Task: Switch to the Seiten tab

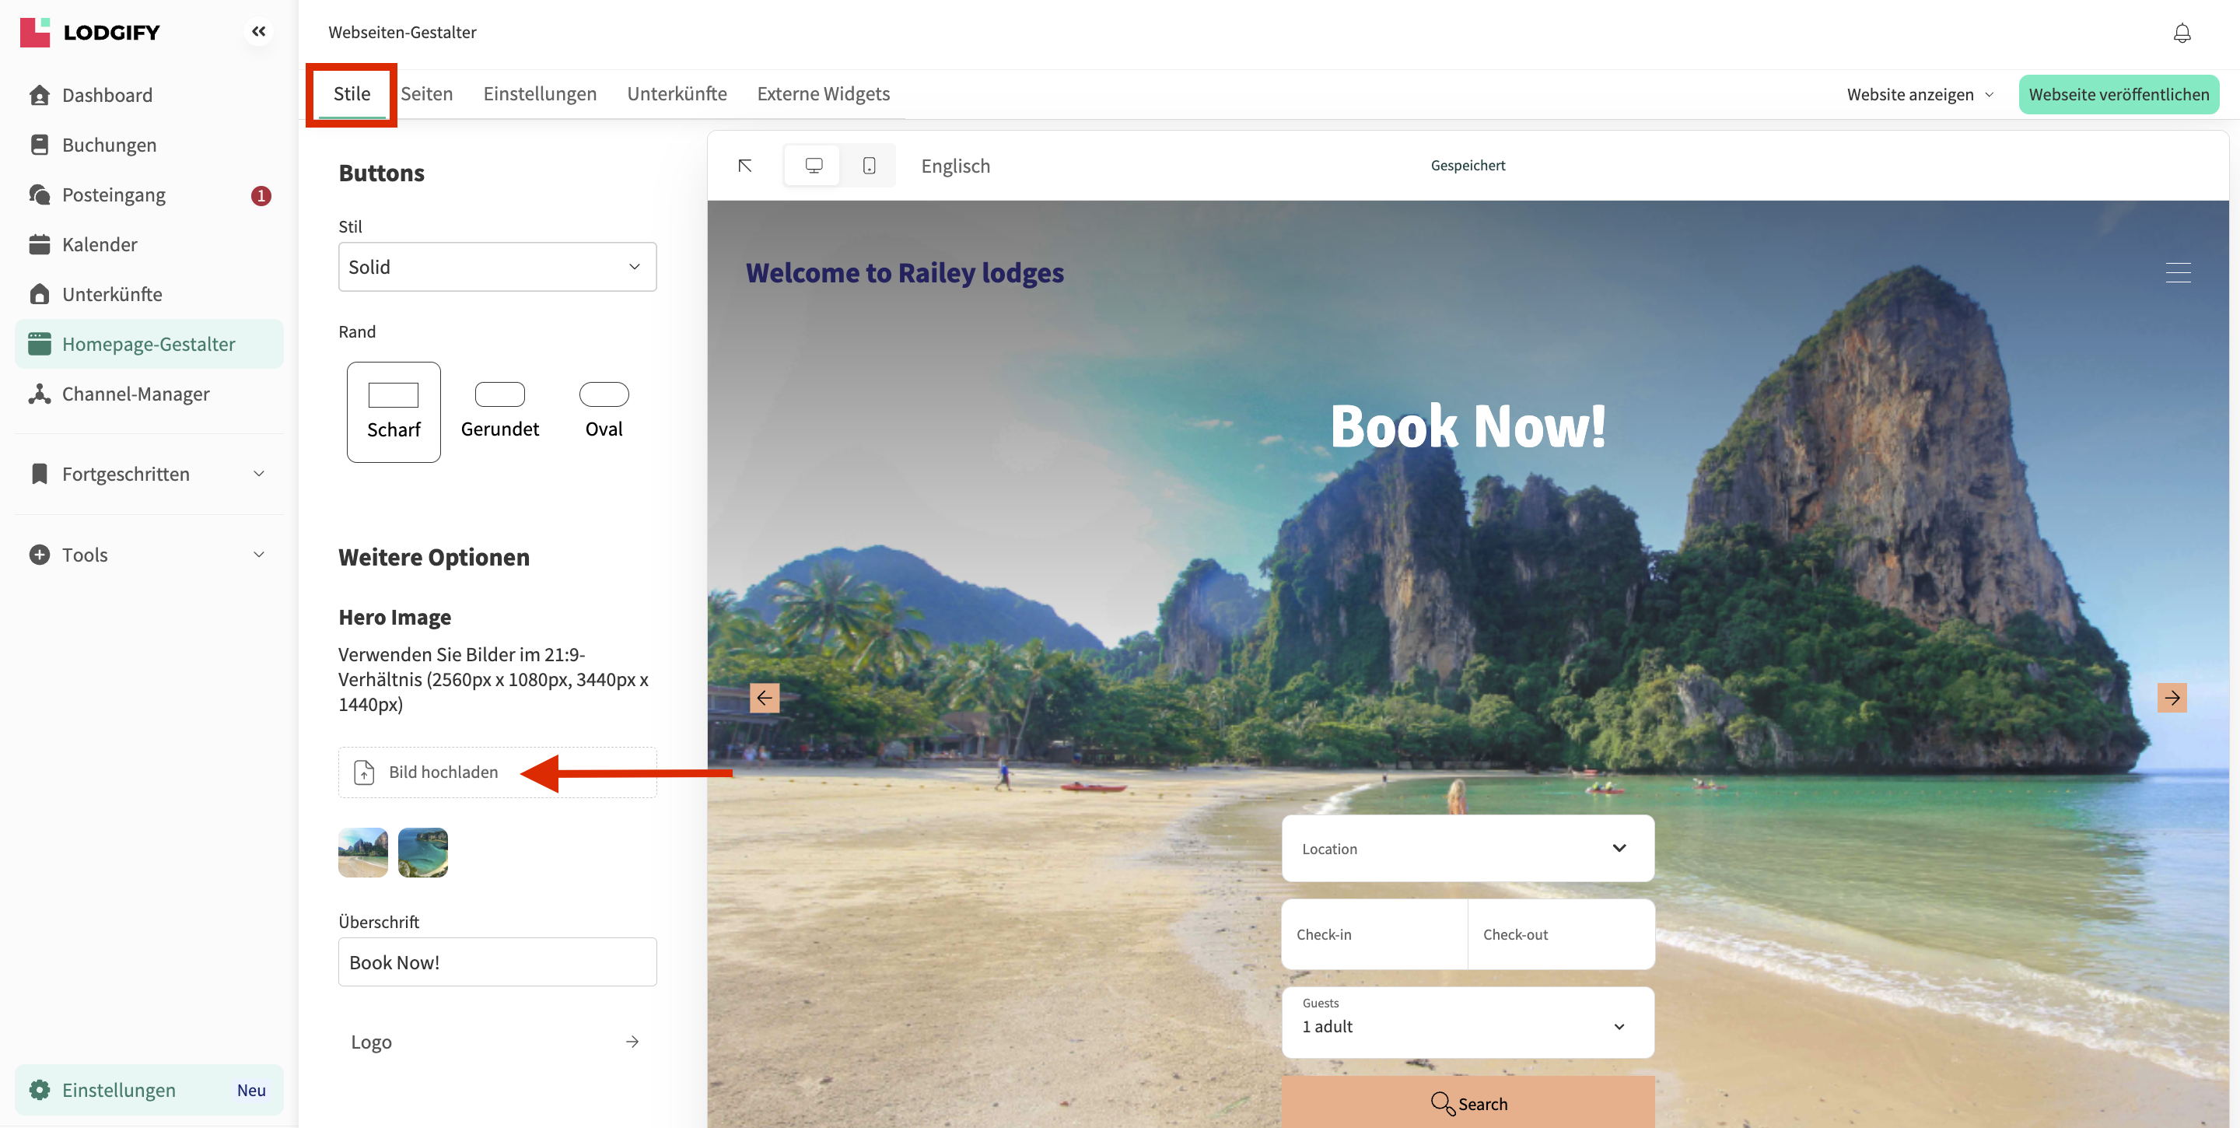Action: pyautogui.click(x=426, y=94)
